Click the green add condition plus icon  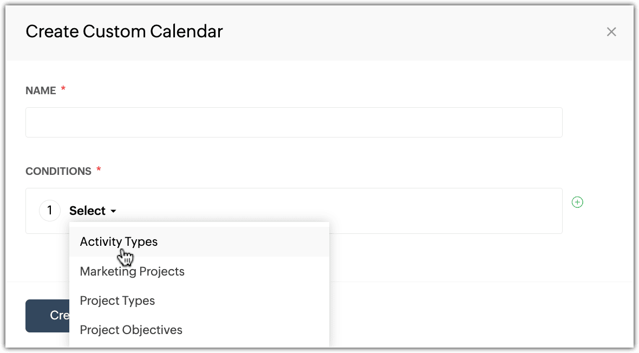(578, 202)
